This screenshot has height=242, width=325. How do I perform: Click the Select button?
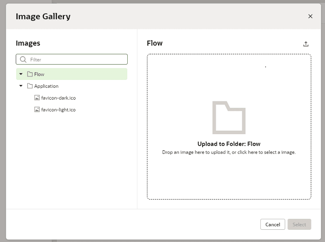click(299, 225)
